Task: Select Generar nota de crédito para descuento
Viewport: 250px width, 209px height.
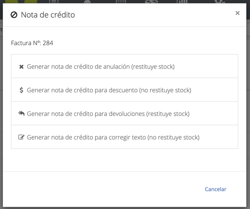Action: tap(124, 90)
